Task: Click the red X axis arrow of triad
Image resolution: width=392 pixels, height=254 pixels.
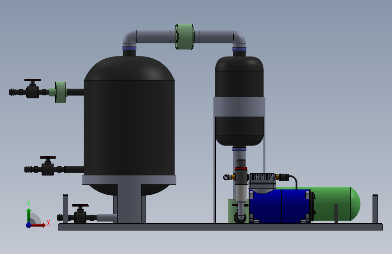Action: (x=39, y=225)
